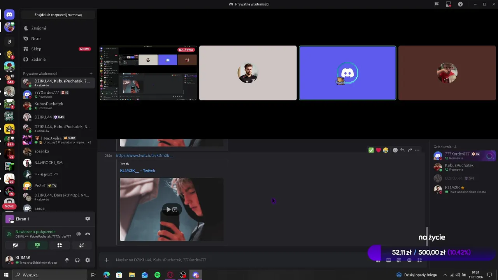
Task: Open KubusPuchatek direct message
Action: coord(58,106)
